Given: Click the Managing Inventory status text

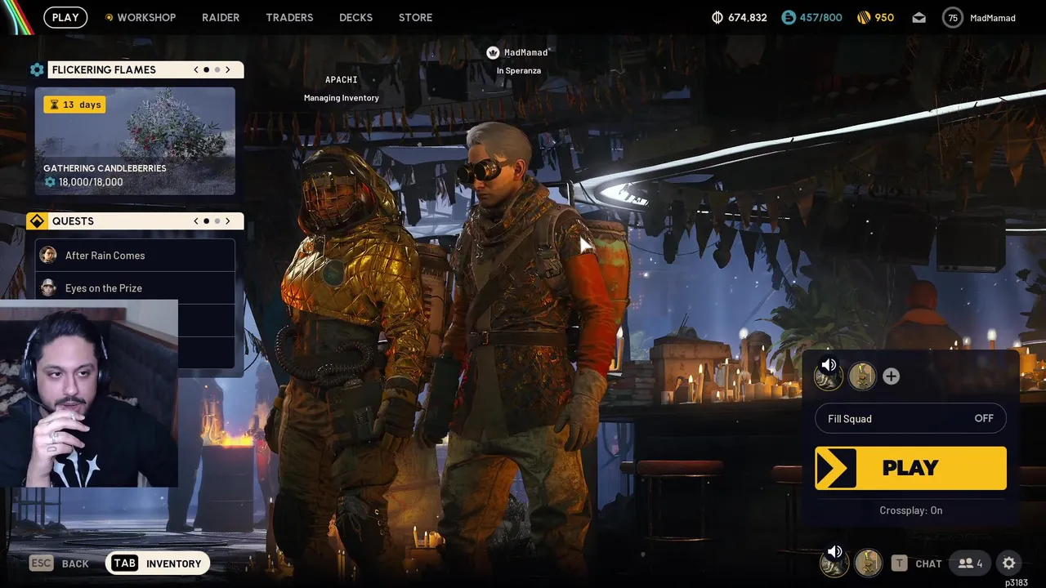Looking at the screenshot, I should point(342,98).
